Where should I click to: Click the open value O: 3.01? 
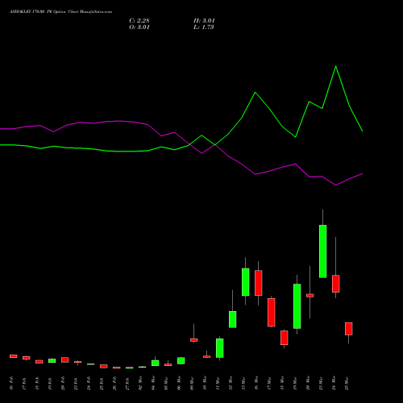click(x=139, y=27)
